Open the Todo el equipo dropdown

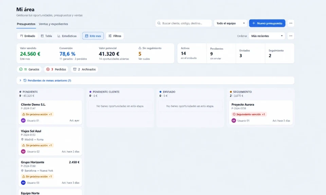pos(230,23)
